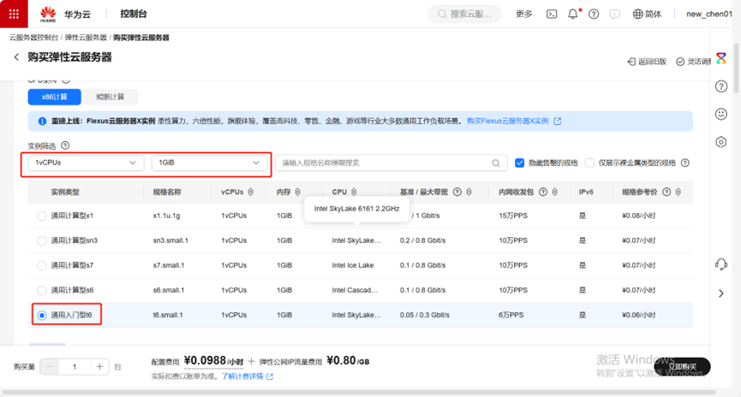Switch to the x86计算 tab

pos(54,97)
